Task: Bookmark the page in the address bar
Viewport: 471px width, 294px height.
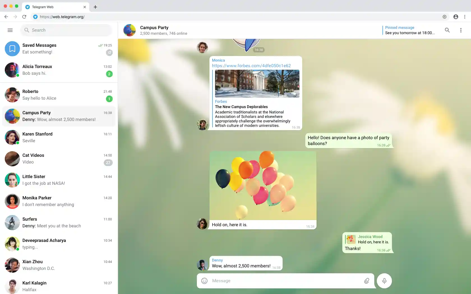Action: click(x=444, y=17)
